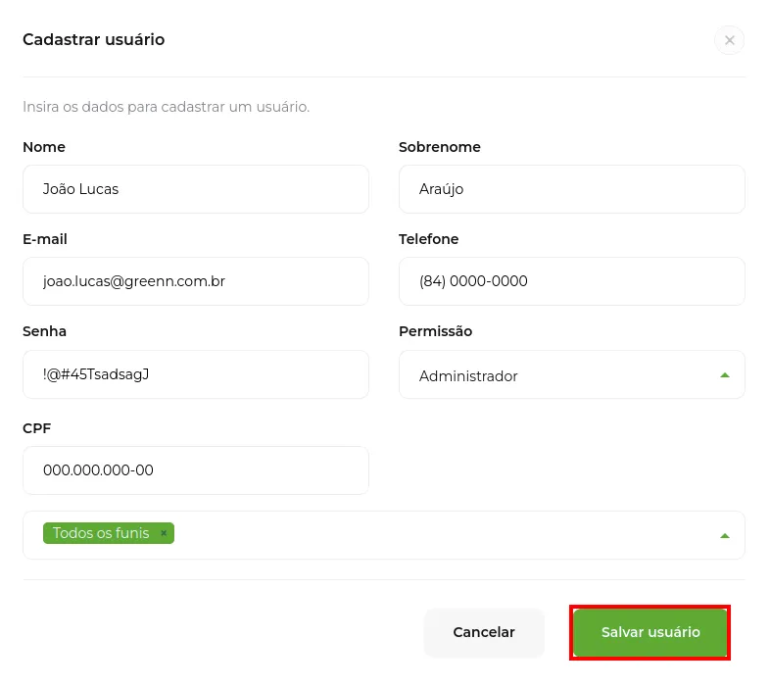Viewport: 770px width, 689px height.
Task: Open the funis selector arrow
Action: pos(724,535)
